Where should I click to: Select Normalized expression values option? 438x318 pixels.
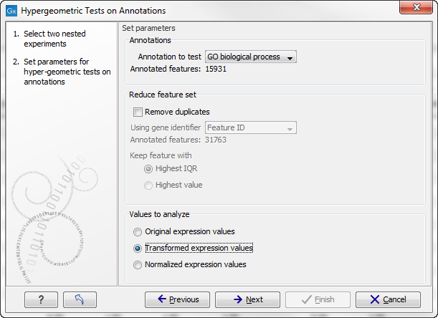pos(138,265)
